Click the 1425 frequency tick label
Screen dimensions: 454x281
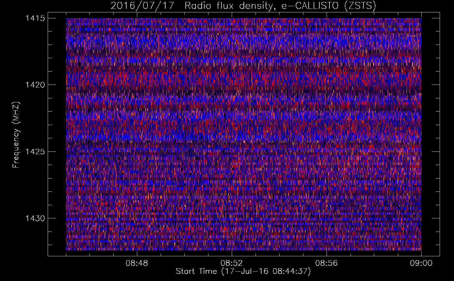[x=35, y=152]
